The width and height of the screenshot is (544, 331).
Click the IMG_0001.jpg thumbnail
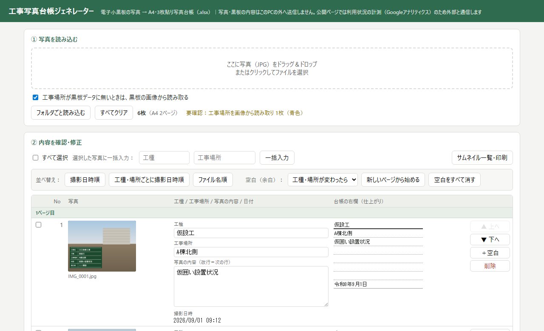click(x=102, y=246)
